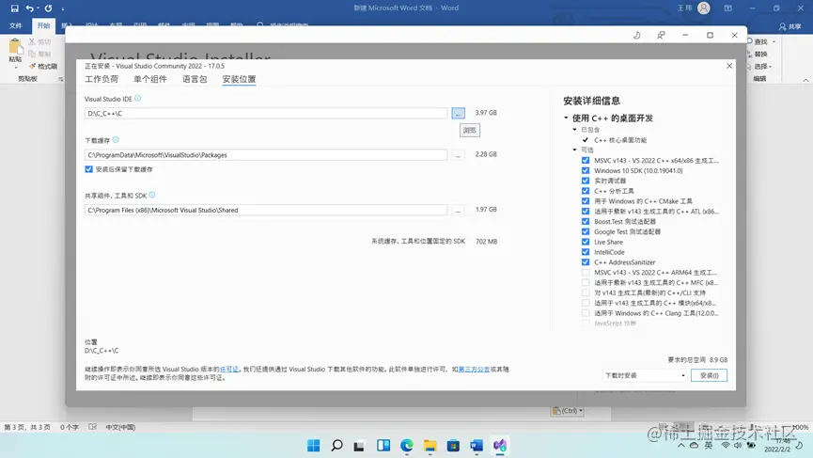Image resolution: width=813 pixels, height=458 pixels.
Task: Click the shared components path field
Action: click(266, 210)
